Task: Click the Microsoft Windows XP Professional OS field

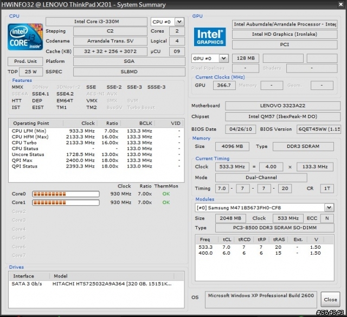Action: [261, 300]
